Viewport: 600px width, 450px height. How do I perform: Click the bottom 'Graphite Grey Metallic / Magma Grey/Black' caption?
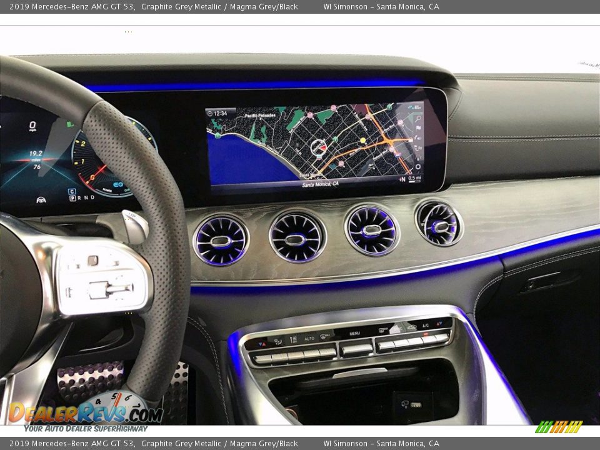tap(219, 444)
